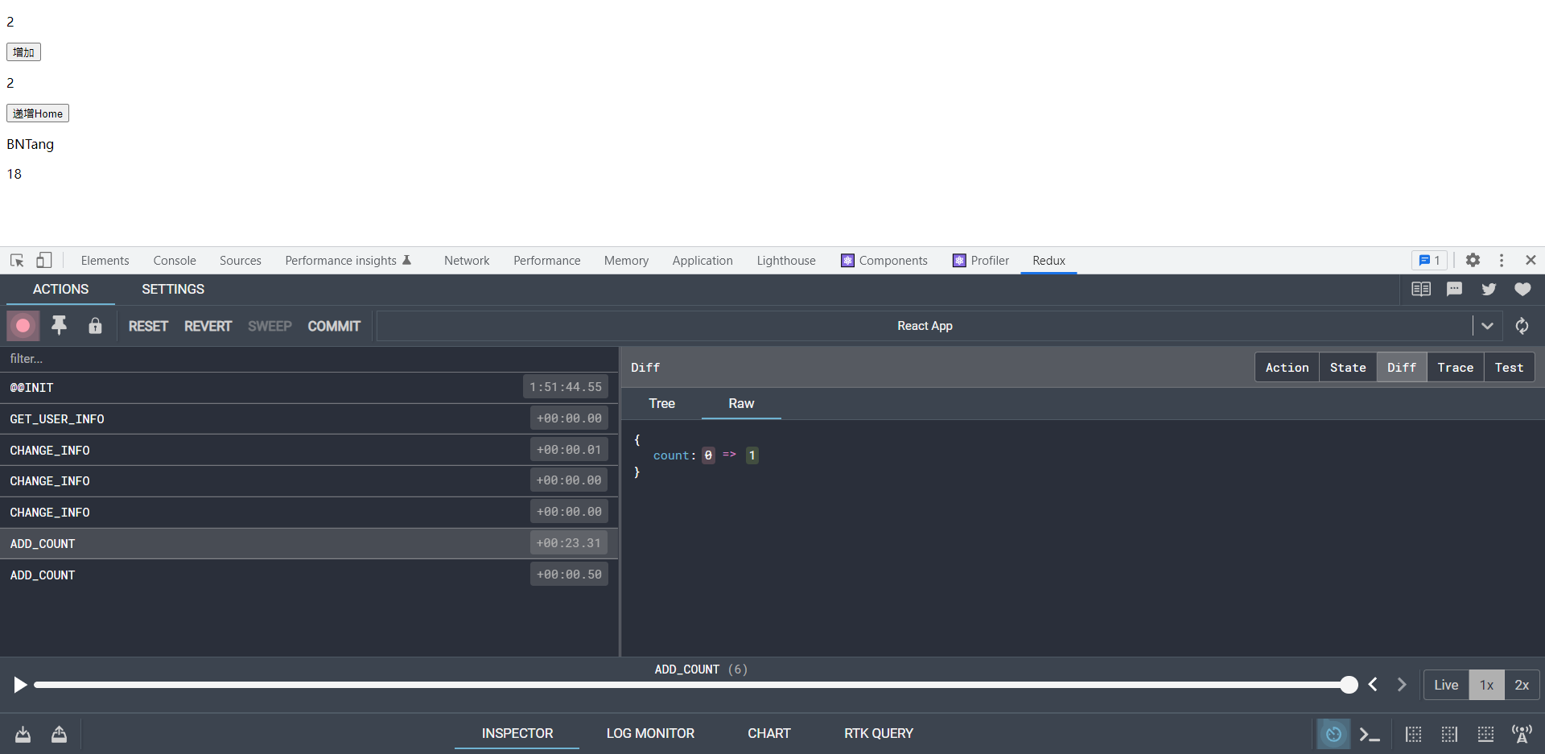This screenshot has width=1545, height=754.
Task: Enable 2x playback speed
Action: [1522, 685]
